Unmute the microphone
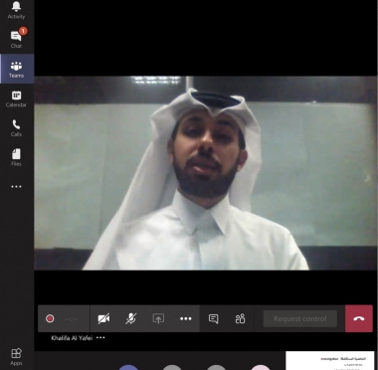The width and height of the screenshot is (378, 370). (x=131, y=319)
